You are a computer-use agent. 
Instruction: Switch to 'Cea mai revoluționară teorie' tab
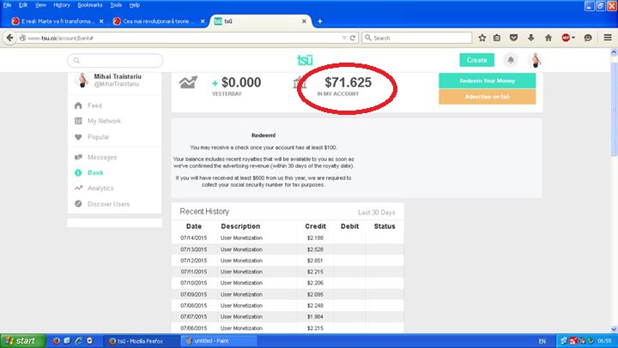(159, 21)
